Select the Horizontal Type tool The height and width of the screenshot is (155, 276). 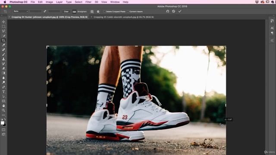[3, 92]
